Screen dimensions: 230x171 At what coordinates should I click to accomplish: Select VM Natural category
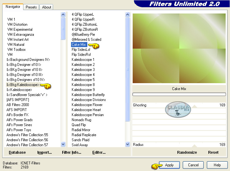coord(16,45)
